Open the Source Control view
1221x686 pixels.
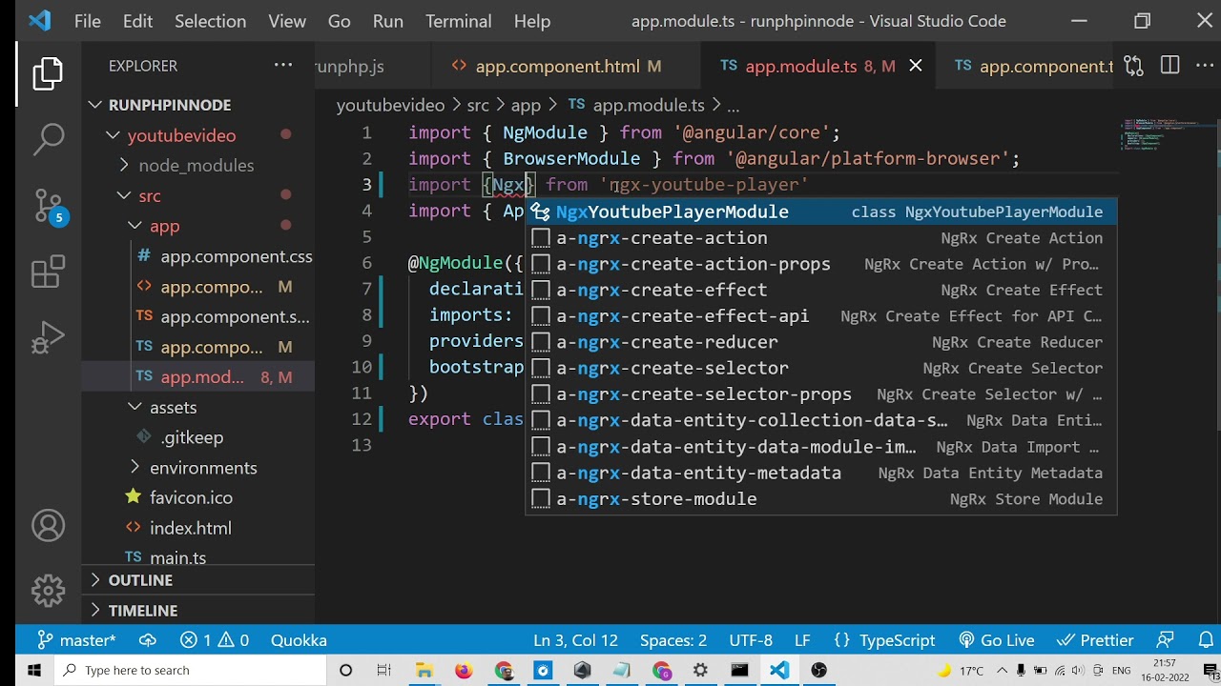48,206
